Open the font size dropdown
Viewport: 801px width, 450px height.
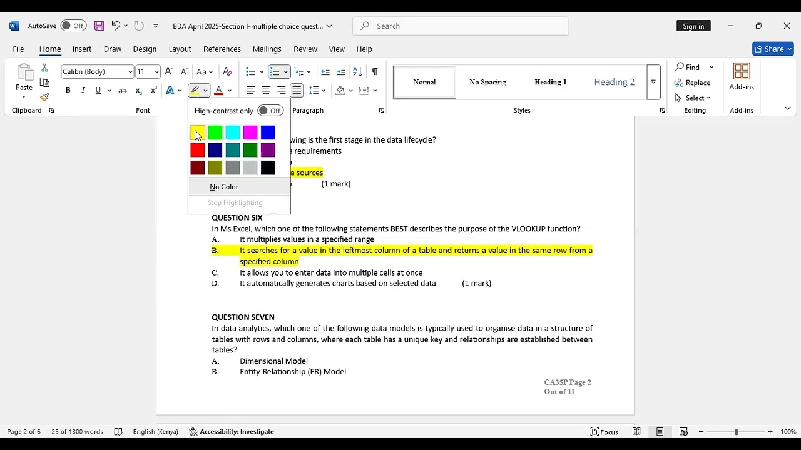[x=156, y=71]
